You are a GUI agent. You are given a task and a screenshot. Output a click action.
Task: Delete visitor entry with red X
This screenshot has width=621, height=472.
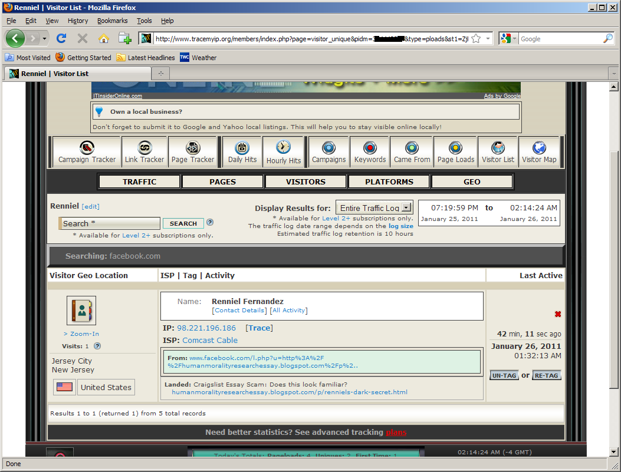tap(558, 314)
